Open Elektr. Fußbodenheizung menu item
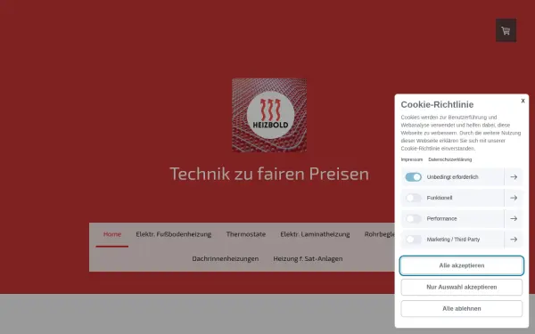The height and width of the screenshot is (334, 535). click(173, 234)
